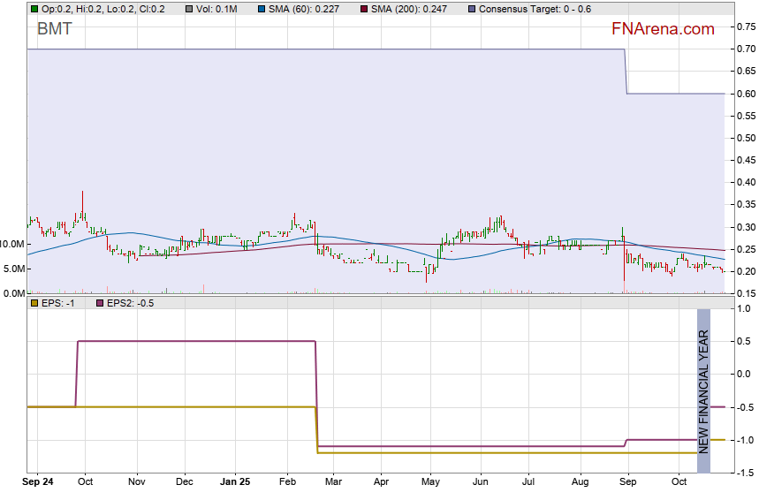Select the NEW FINANCIAL YEAR marker
The image size is (759, 500).
(x=703, y=382)
